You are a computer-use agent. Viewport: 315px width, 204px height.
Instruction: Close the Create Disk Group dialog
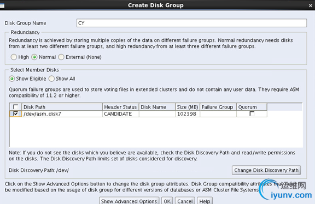tap(311, 5)
